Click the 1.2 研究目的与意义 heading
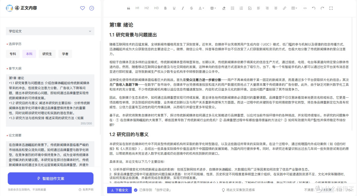 pyautogui.click(x=129, y=135)
